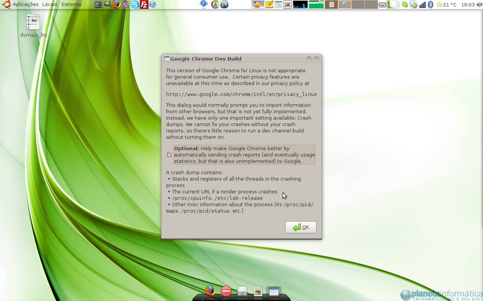Click the privacy_linux URL text
Viewport: 483px width, 301px height.
(x=241, y=94)
